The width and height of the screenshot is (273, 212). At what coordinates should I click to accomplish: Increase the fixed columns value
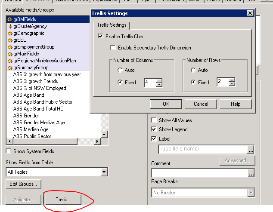pos(159,80)
